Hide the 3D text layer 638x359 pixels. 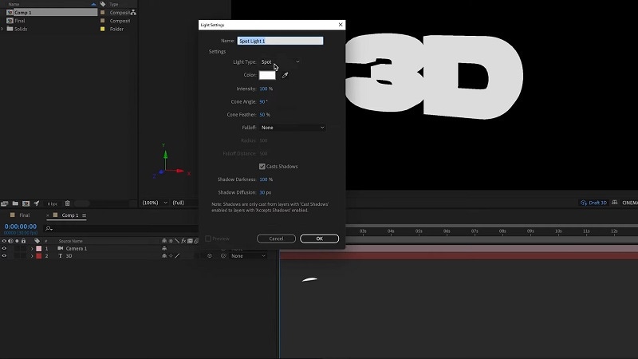(x=4, y=256)
